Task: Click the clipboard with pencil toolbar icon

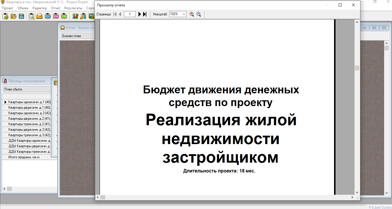Action: coord(83,16)
